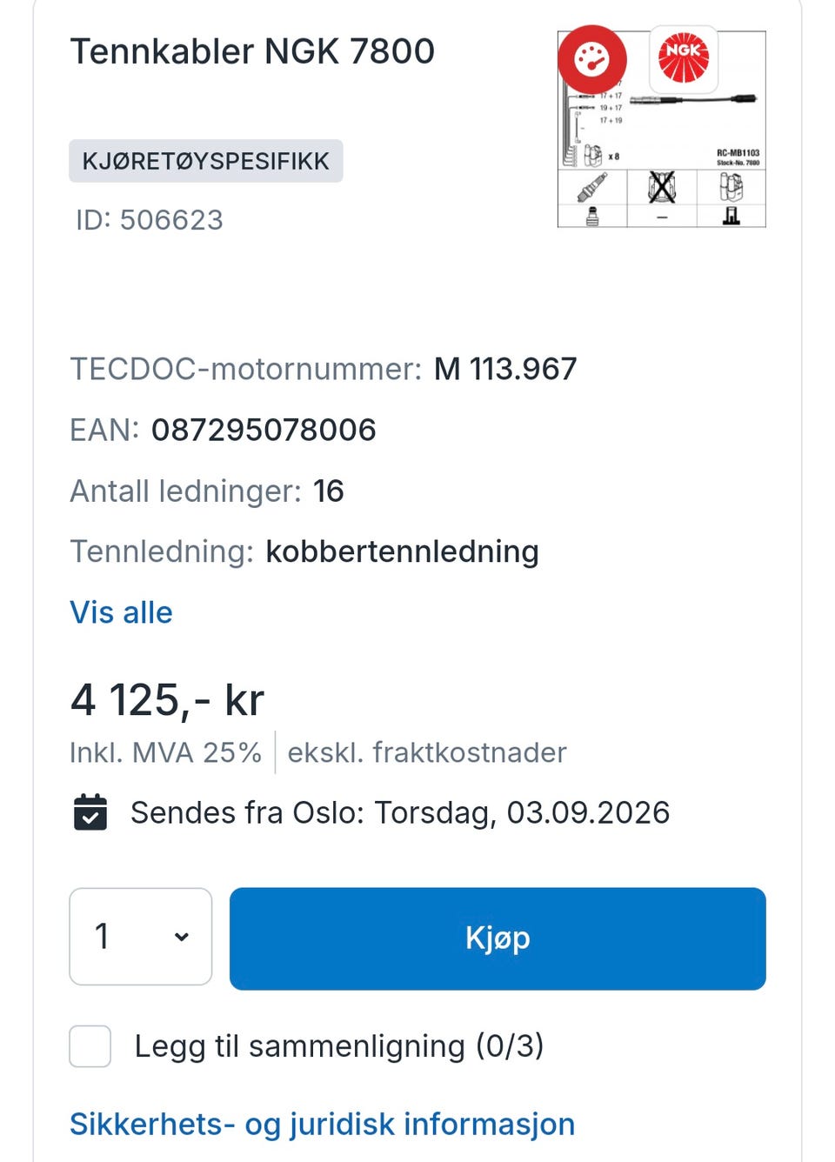The height and width of the screenshot is (1162, 835).
Task: Click the KJØRETØYSPESIFIKK tag
Action: 206,161
